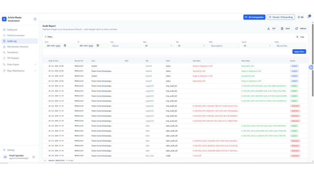Open the To date calendar picker icon

click(x=98, y=46)
